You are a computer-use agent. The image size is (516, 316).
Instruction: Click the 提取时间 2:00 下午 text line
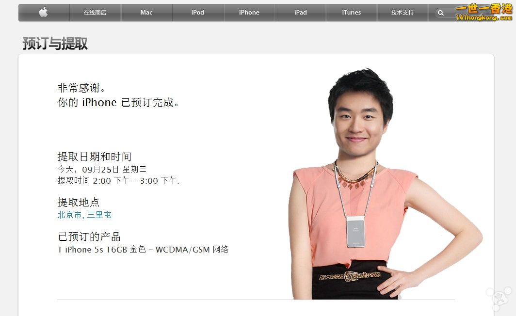pyautogui.click(x=118, y=180)
